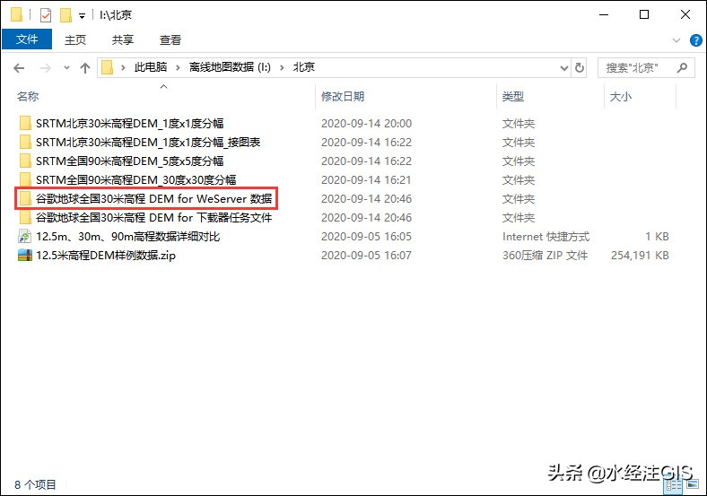
Task: Select the name SRTM全国90米高程DEM_30度x30度分幅
Action: point(136,180)
